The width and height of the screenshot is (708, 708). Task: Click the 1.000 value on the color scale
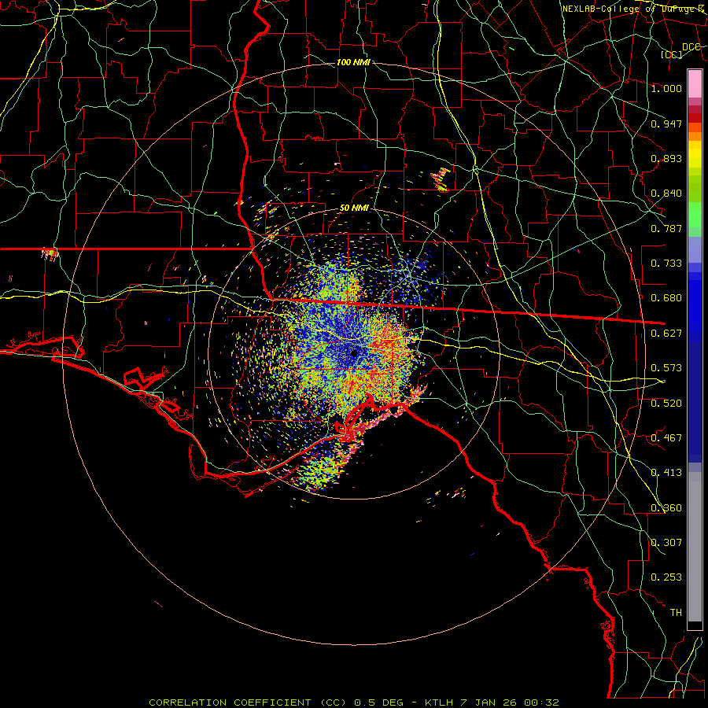666,88
